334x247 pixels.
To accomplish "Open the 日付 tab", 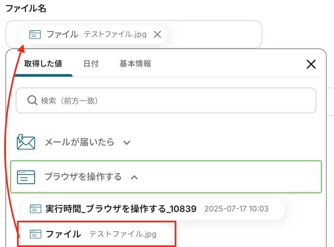I will coord(91,64).
